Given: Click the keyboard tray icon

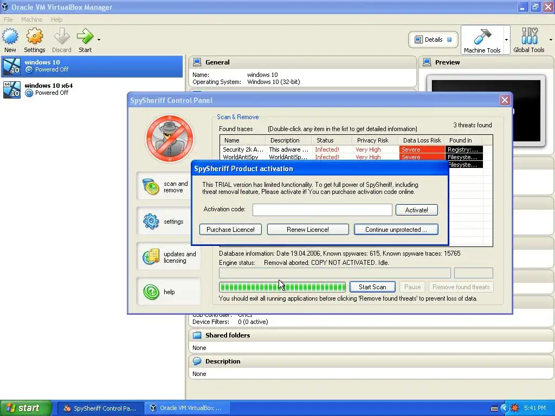Looking at the screenshot, I should pyautogui.click(x=494, y=408).
